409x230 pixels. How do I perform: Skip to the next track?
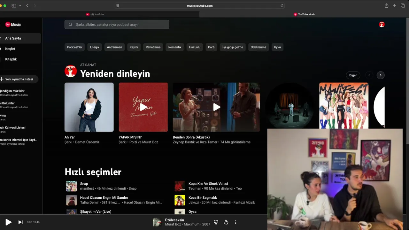(x=20, y=222)
